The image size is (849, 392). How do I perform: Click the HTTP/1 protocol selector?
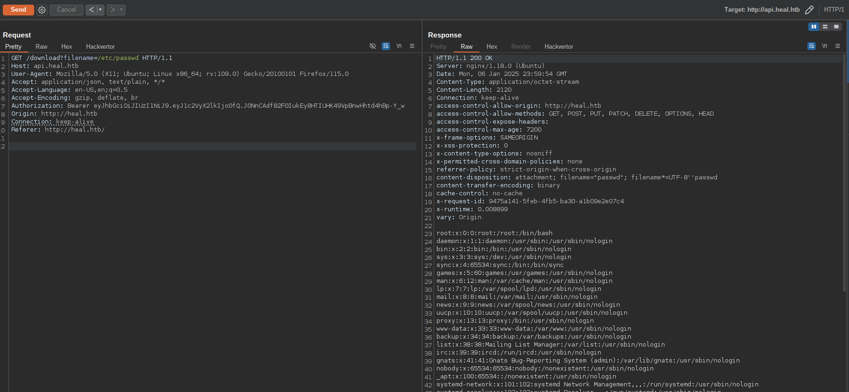click(x=834, y=10)
